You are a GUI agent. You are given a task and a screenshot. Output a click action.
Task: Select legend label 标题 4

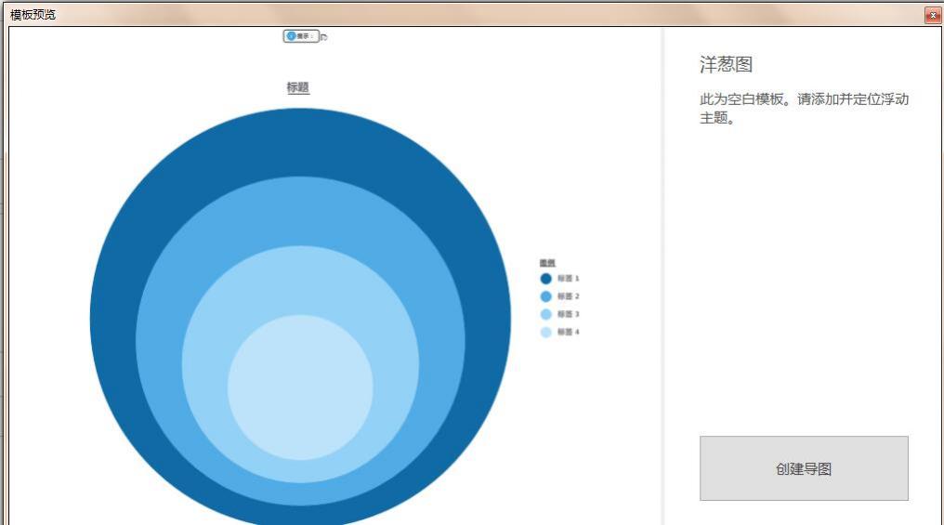click(568, 332)
